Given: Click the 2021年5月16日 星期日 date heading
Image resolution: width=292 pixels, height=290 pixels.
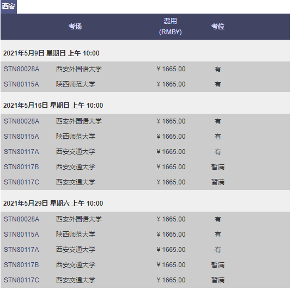Looking at the screenshot, I should point(53,106).
